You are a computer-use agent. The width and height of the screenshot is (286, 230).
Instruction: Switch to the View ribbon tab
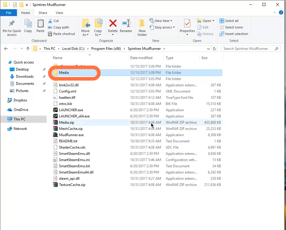coord(60,13)
